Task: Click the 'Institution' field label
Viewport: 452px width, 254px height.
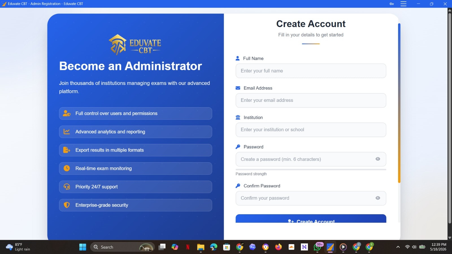Action: (x=253, y=117)
